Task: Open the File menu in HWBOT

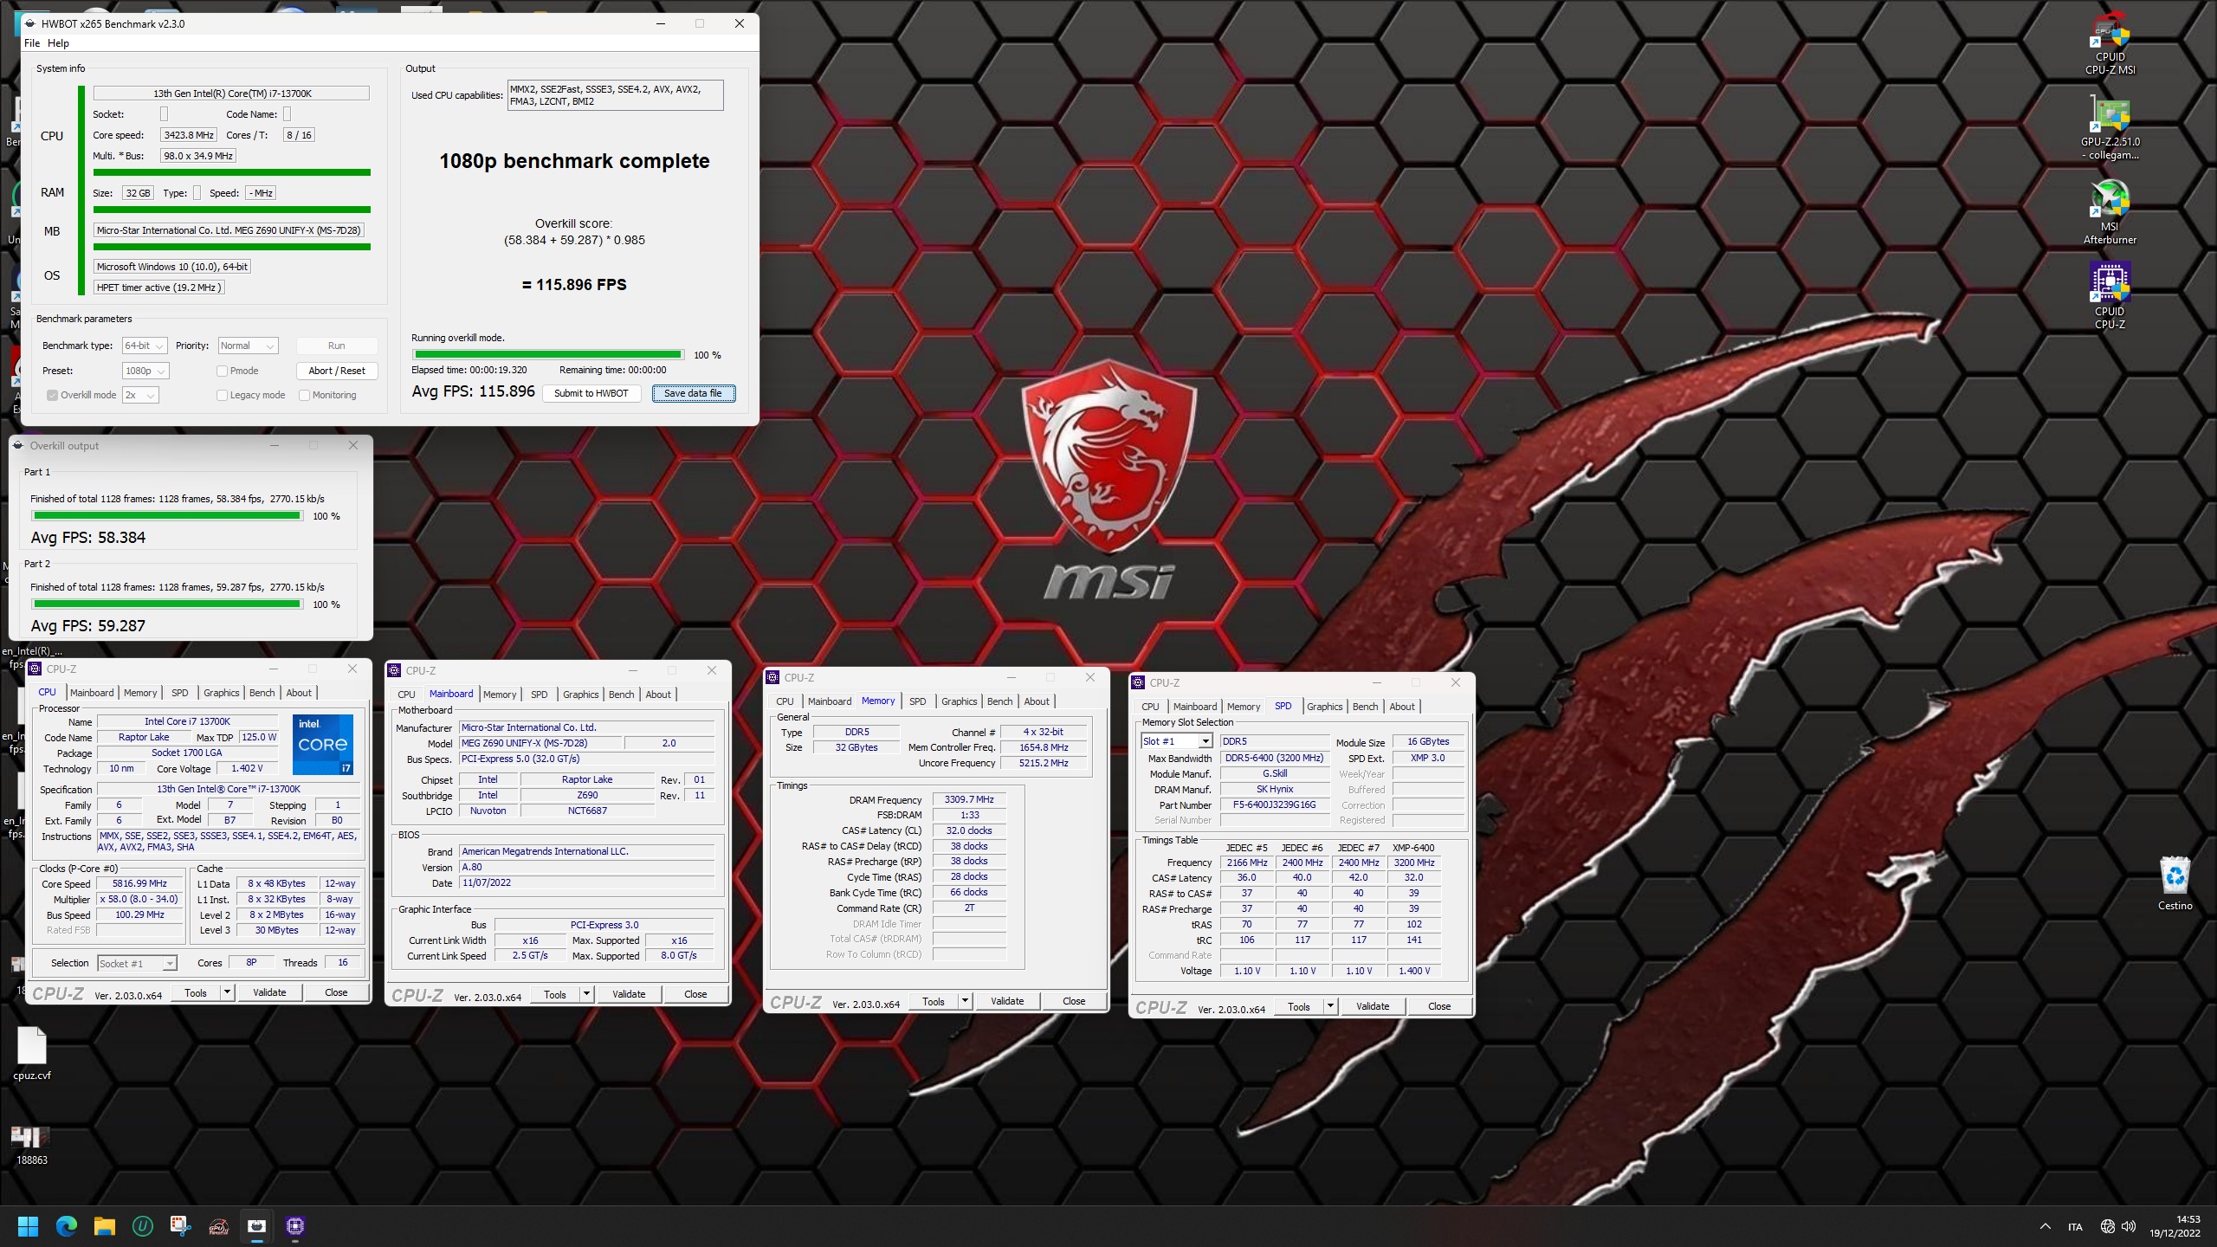Action: (x=32, y=43)
